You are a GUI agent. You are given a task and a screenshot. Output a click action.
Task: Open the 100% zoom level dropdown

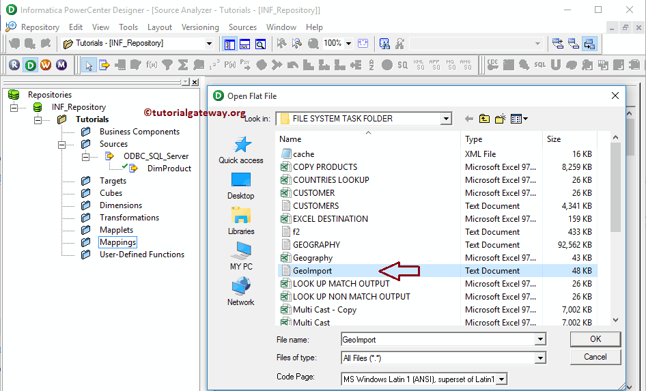pos(348,43)
